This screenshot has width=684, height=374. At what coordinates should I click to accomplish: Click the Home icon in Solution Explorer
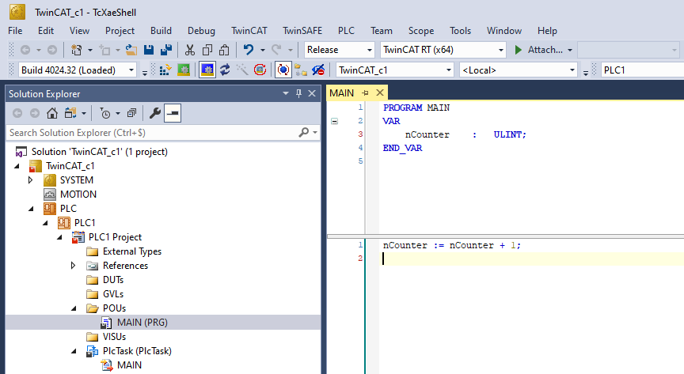(51, 113)
